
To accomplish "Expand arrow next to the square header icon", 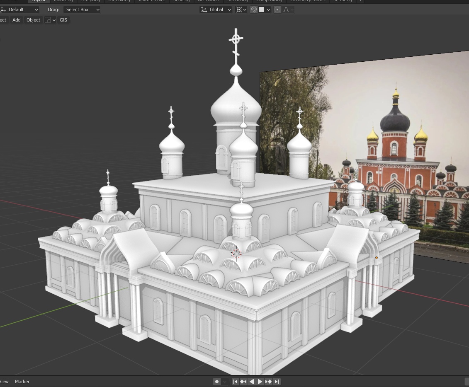I will [54, 20].
